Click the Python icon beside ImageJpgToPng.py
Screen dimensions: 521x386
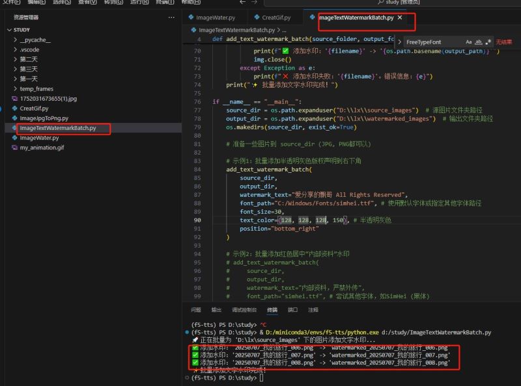click(14, 118)
